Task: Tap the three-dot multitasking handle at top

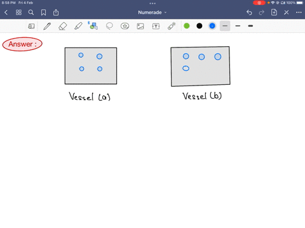Action: coord(152,3)
